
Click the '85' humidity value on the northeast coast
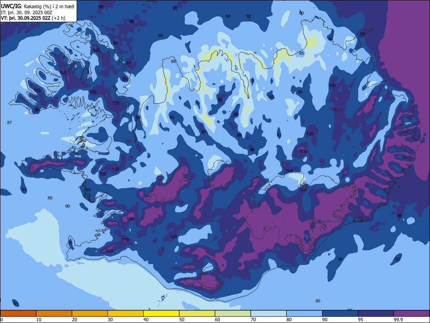tap(302, 53)
